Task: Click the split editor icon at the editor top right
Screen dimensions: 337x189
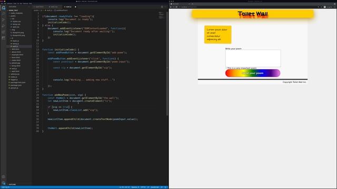Action: point(162,7)
